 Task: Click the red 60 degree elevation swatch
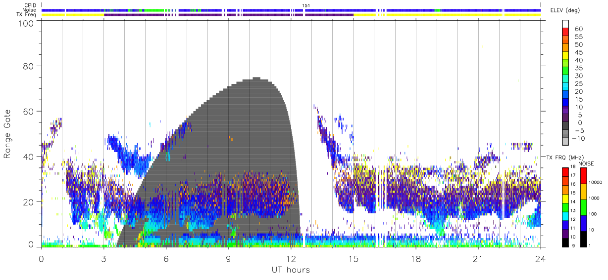coord(565,32)
